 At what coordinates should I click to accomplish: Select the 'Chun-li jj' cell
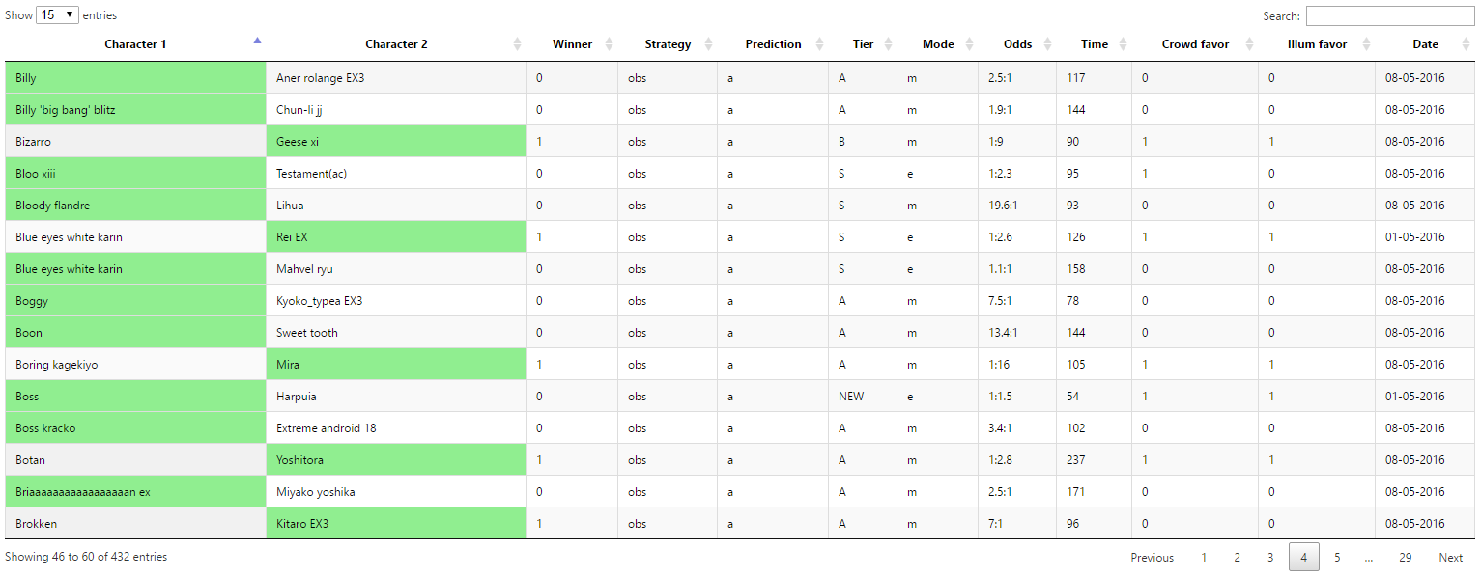[396, 110]
